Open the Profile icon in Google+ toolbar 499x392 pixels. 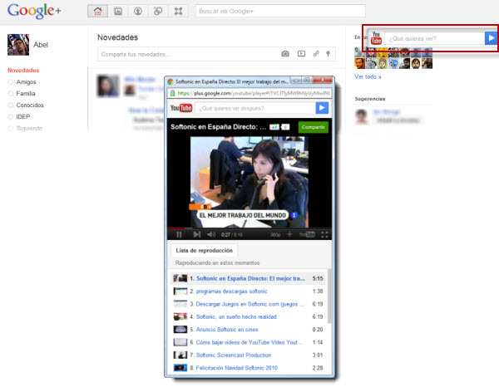[x=138, y=12]
